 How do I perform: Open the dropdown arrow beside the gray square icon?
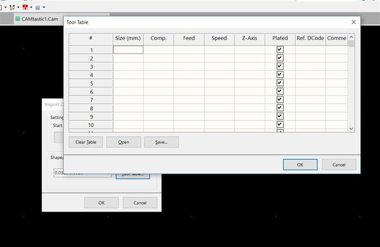point(44,7)
